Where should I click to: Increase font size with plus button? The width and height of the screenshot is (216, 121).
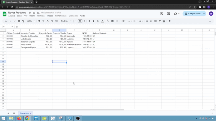(x=84, y=21)
